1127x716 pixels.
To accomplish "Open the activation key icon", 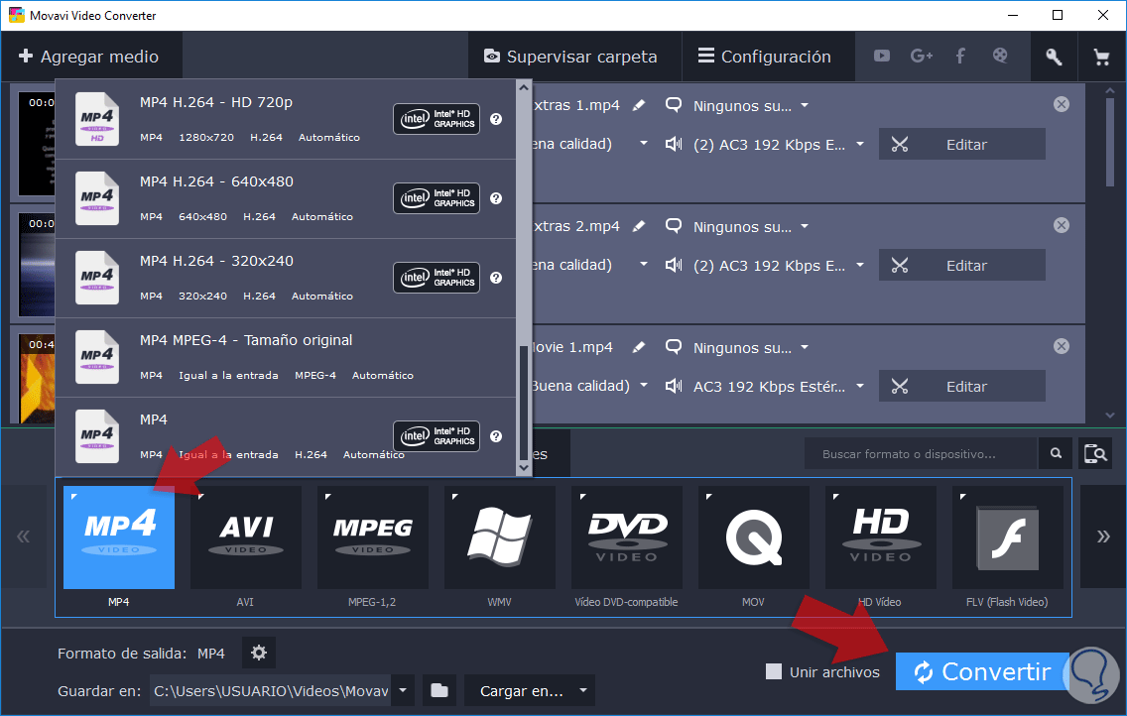I will coord(1054,57).
